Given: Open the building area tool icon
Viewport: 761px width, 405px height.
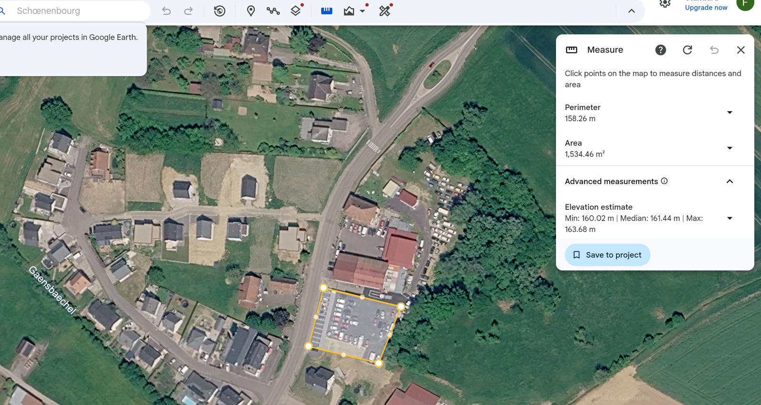Looking at the screenshot, I should point(349,11).
